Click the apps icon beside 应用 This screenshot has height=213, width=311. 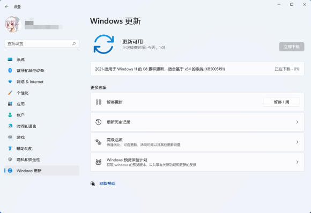pos(10,104)
